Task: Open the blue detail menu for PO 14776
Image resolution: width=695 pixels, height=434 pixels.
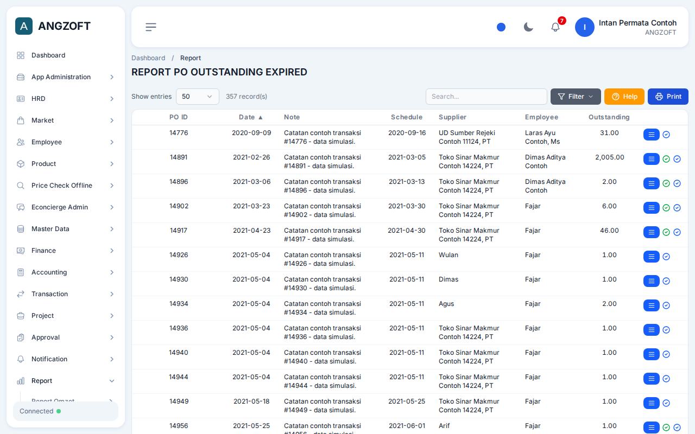Action: [652, 135]
